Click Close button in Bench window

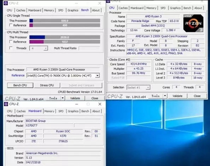click(x=95, y=98)
